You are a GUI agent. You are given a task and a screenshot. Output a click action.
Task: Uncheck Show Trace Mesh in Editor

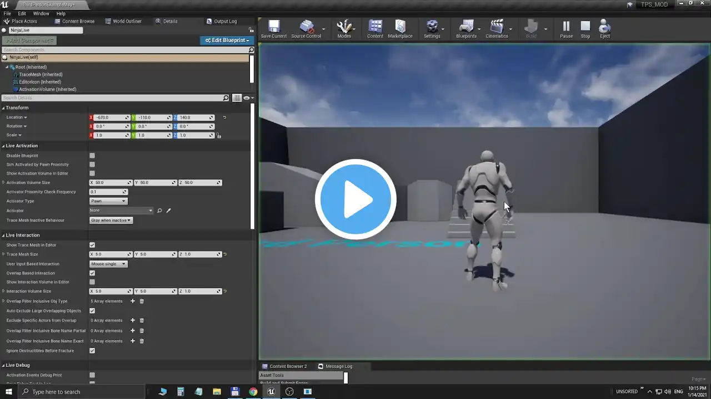[92, 245]
